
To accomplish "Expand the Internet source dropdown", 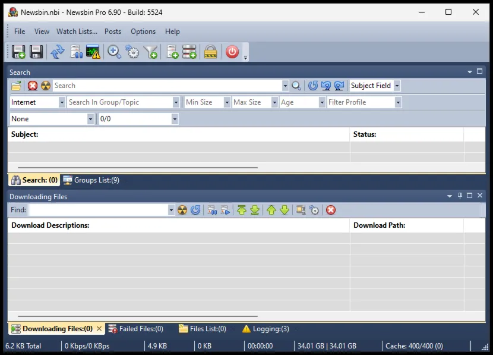I will 62,102.
